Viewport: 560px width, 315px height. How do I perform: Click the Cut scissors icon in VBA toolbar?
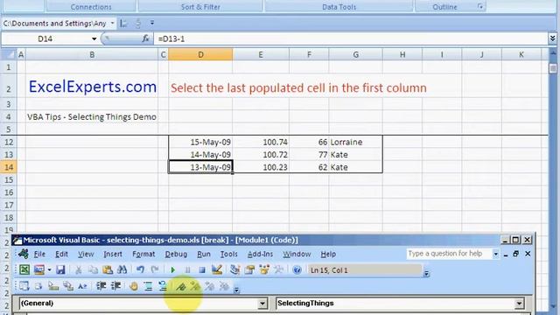[x=78, y=269]
